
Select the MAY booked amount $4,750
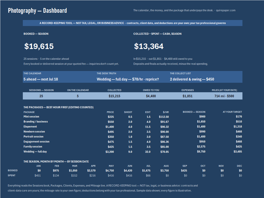click(110, 170)
